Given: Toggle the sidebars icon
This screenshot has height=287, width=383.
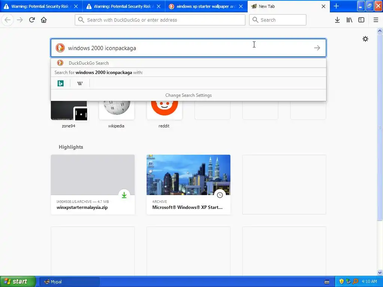Looking at the screenshot, I should point(361,20).
